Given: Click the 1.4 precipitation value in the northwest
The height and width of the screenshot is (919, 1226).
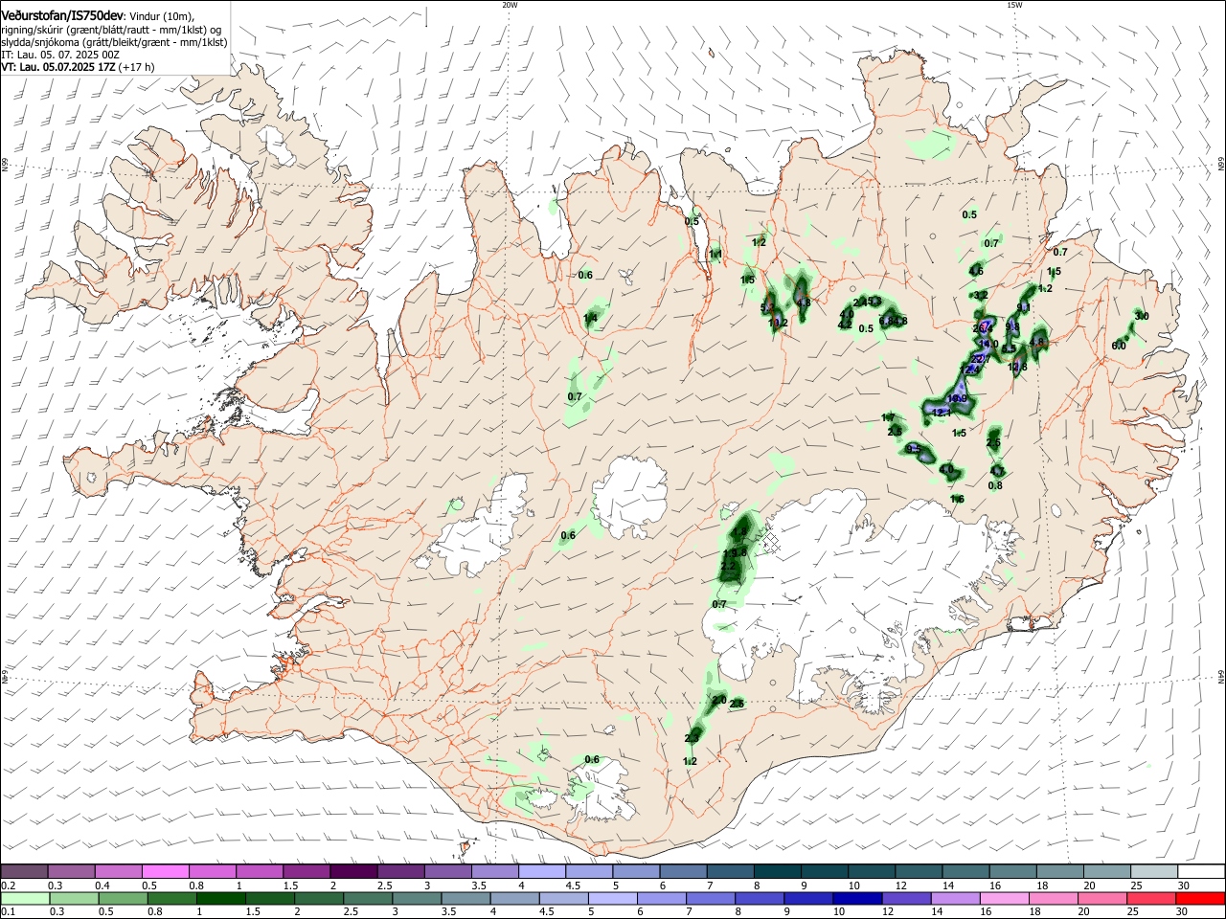Looking at the screenshot, I should pos(590,318).
